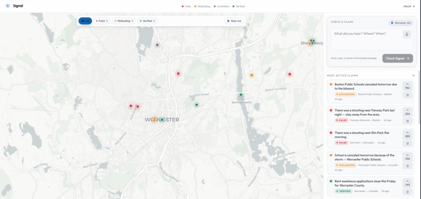Viewport: 421px width, 199px height.
Task: Open claim 'shooting near Fenway Park last night'
Action: click(365, 112)
